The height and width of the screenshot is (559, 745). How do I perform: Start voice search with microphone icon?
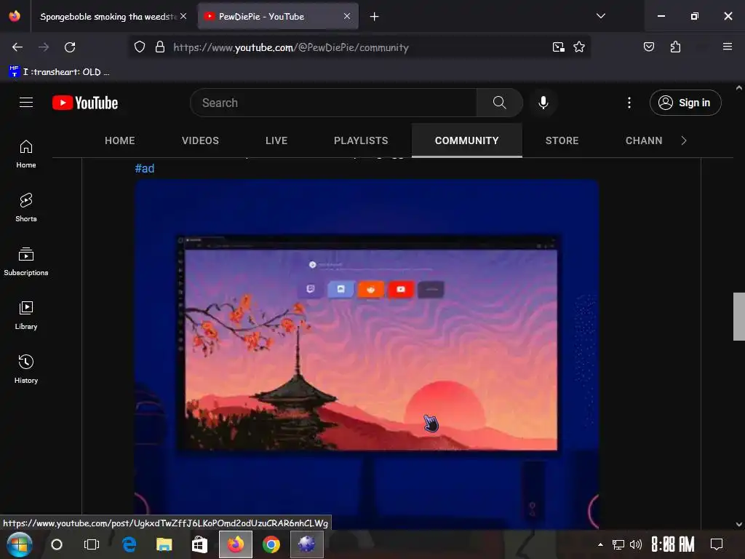[543, 103]
